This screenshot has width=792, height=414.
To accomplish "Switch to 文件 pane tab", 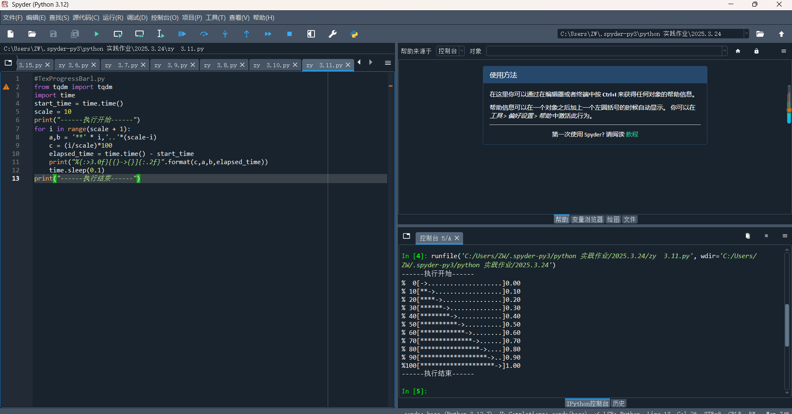I will pos(630,219).
